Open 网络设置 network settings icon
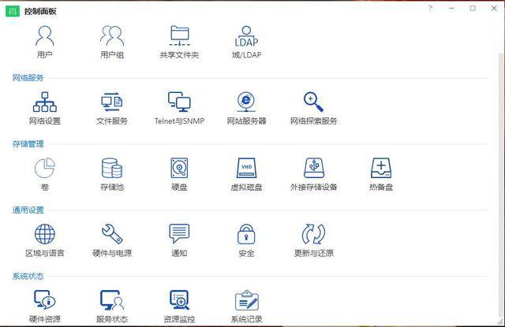Screen dimensions: 505x327 point(45,102)
